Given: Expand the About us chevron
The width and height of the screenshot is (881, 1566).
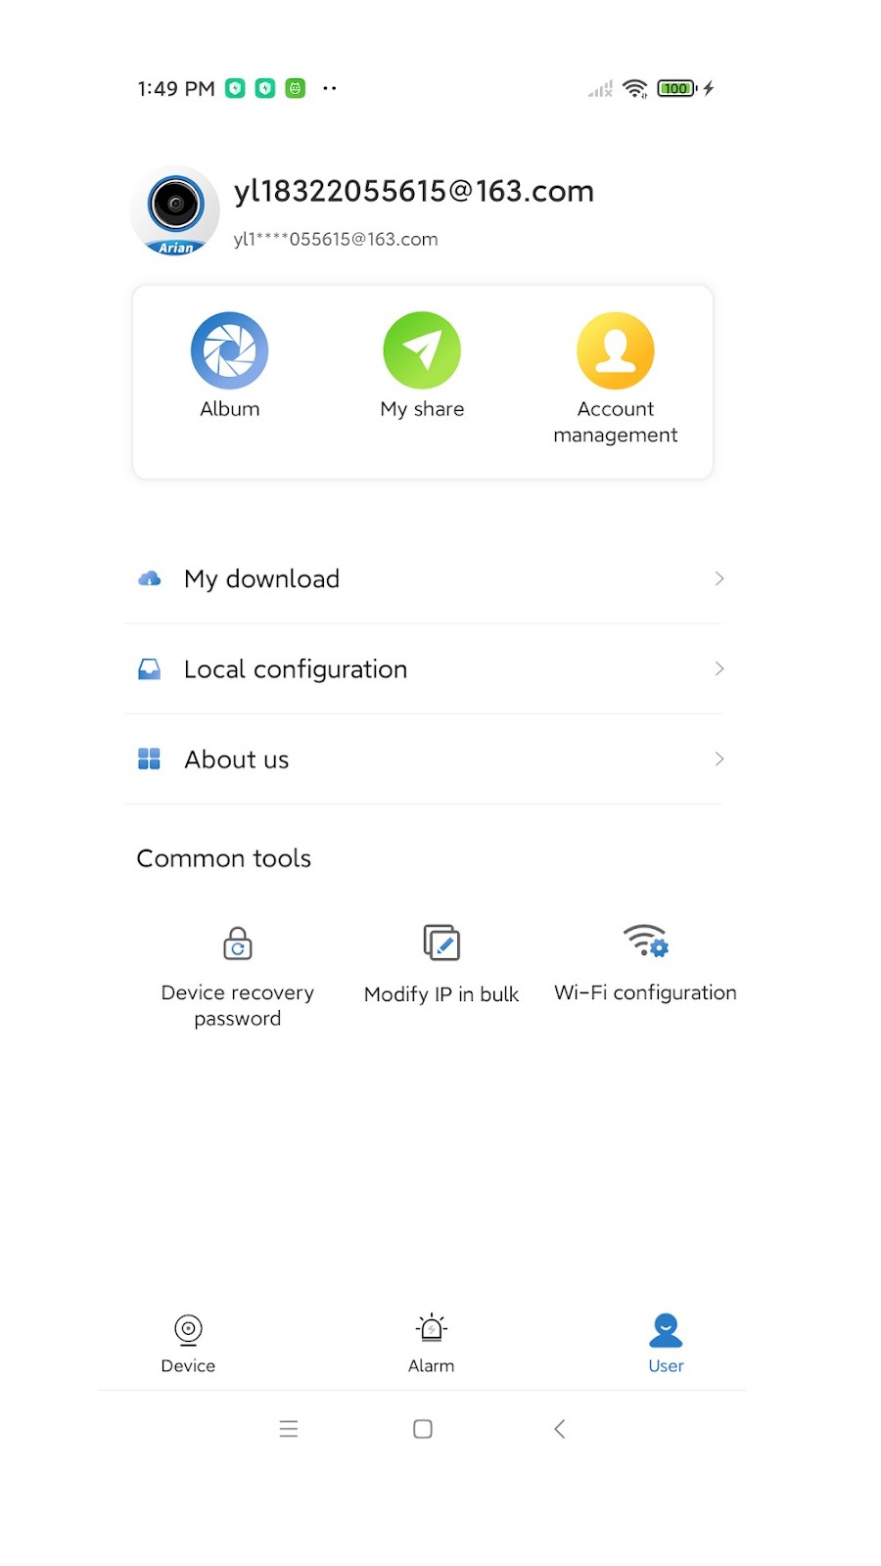Looking at the screenshot, I should point(719,760).
